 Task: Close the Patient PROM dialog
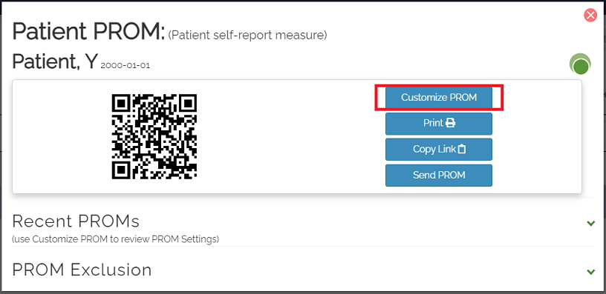click(x=590, y=16)
